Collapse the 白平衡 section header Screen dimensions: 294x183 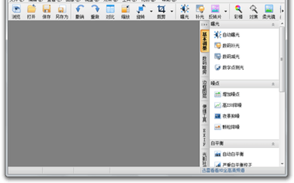click(x=273, y=144)
